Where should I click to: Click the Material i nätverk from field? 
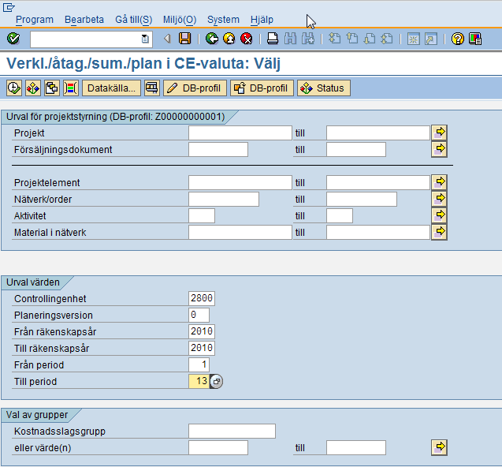[x=240, y=233]
